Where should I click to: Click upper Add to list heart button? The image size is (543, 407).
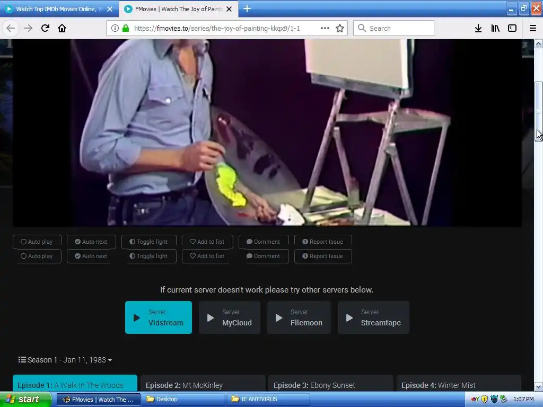(x=207, y=242)
